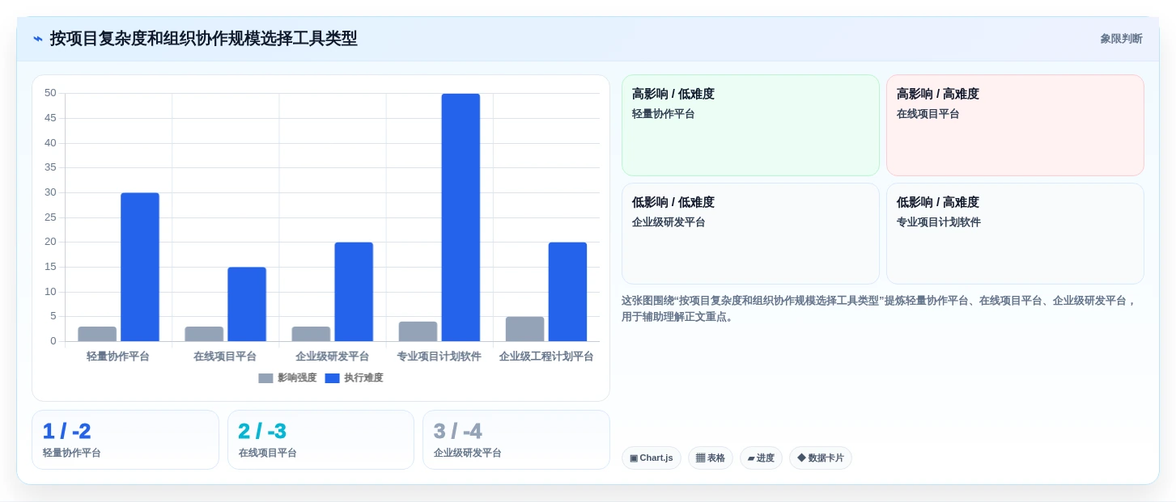The height and width of the screenshot is (502, 1176).
Task: Click the 按项目复杂度和组织协作规模选择工具类型 heading
Action: pos(203,39)
